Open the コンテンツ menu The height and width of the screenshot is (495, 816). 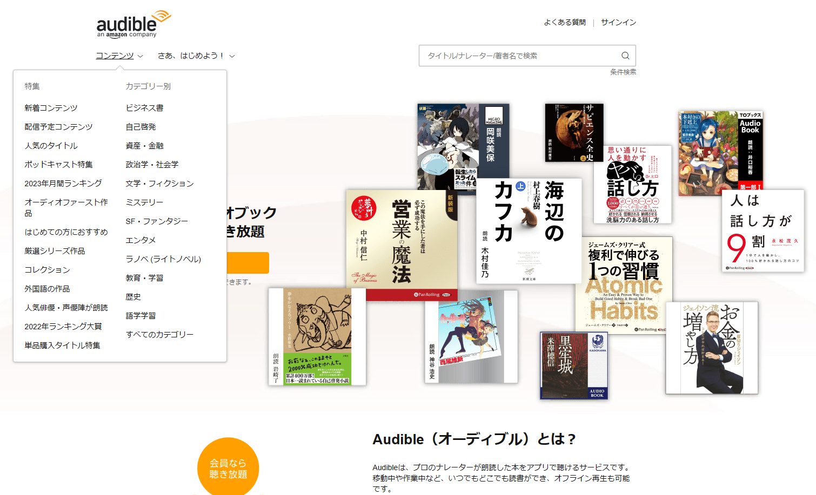point(115,55)
